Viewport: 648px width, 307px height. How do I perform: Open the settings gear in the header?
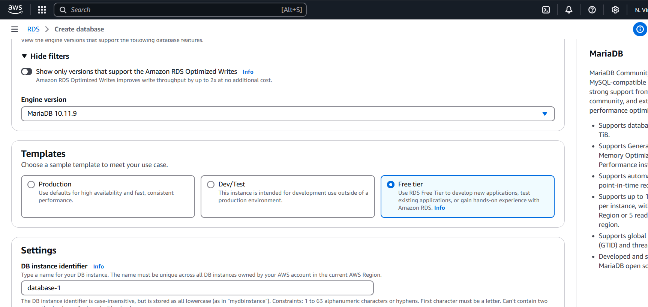(x=615, y=10)
